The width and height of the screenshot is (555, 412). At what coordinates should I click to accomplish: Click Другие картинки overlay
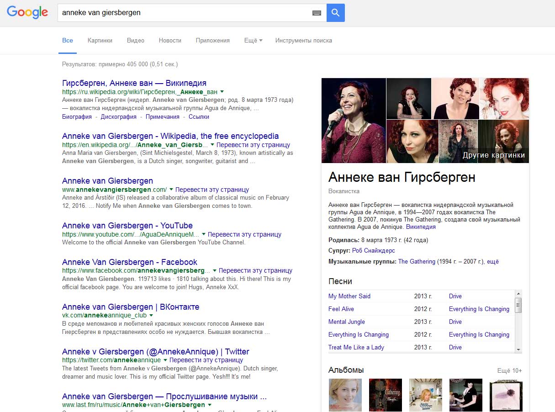pyautogui.click(x=493, y=155)
